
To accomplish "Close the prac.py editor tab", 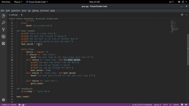I will coord(22,15).
